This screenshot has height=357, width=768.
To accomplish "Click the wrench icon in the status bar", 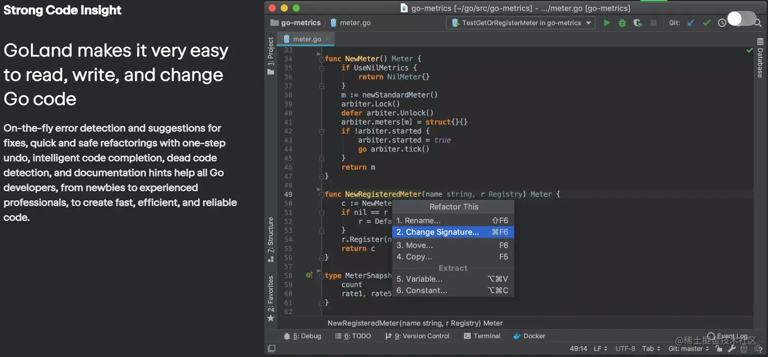I will tap(731, 349).
